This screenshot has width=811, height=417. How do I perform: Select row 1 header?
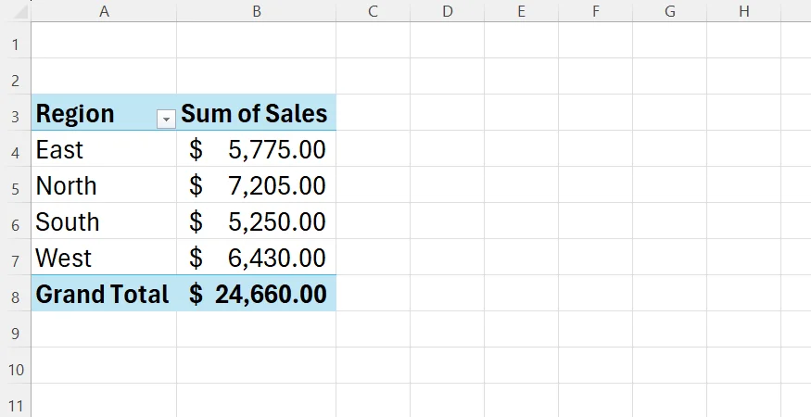16,41
